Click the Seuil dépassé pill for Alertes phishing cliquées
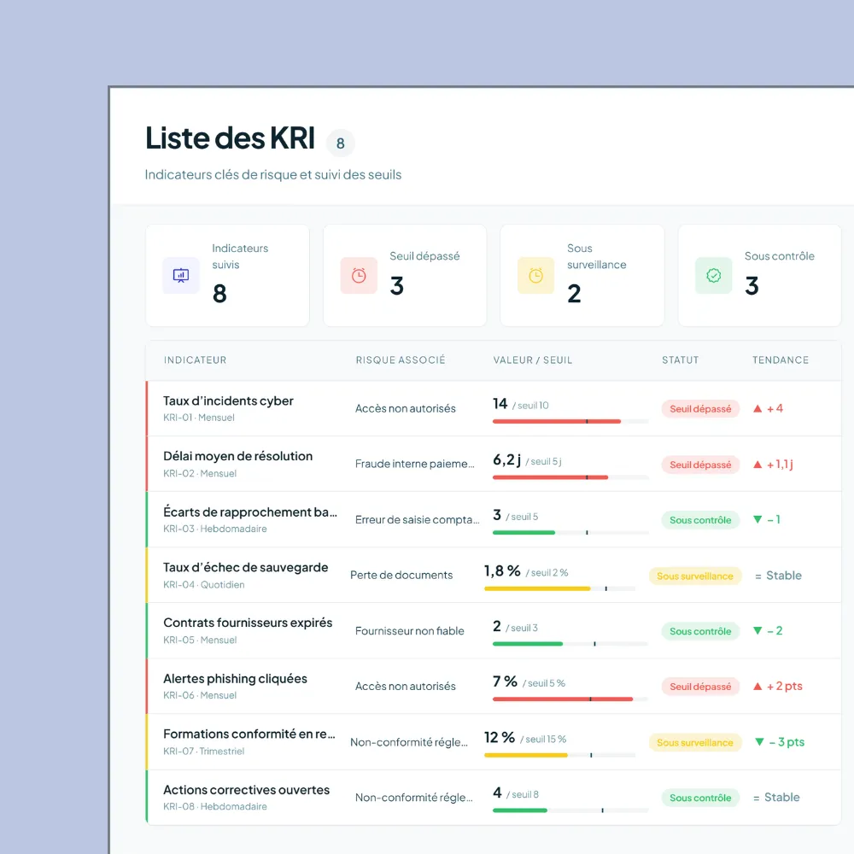Viewport: 854px width, 854px height. click(700, 687)
